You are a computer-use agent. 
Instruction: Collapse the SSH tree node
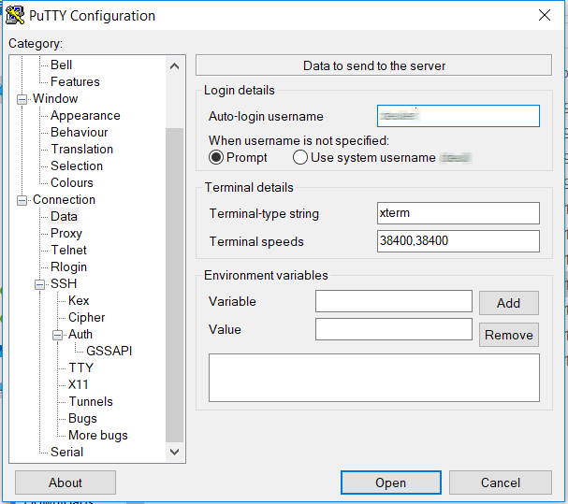pyautogui.click(x=40, y=284)
